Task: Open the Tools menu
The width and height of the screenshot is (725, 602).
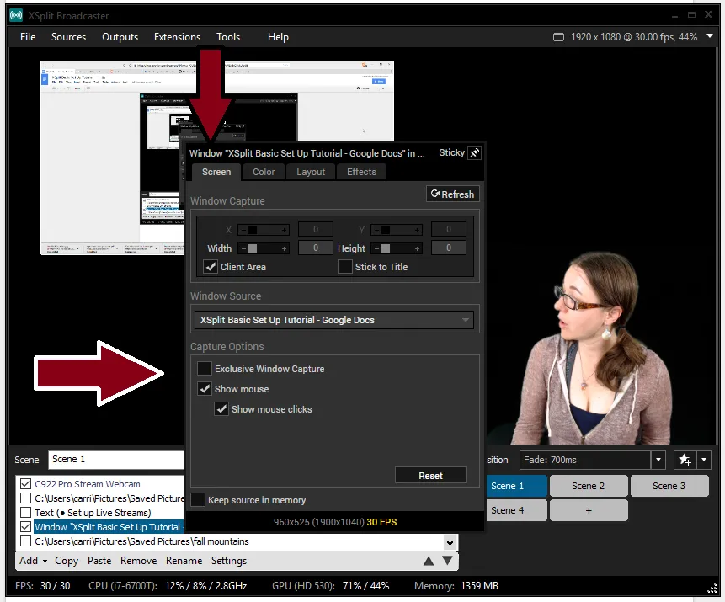Action: point(228,37)
